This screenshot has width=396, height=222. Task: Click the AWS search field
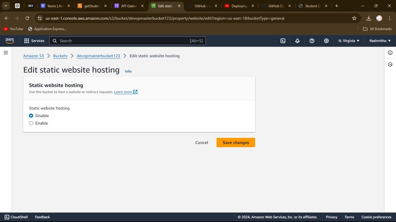127,41
